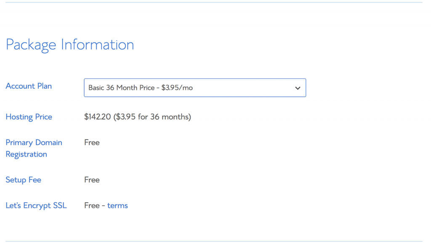
Task: Click the ($3.95 for 36 months) text
Action: (x=152, y=117)
